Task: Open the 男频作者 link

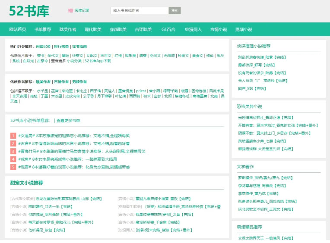Action: click(x=79, y=82)
